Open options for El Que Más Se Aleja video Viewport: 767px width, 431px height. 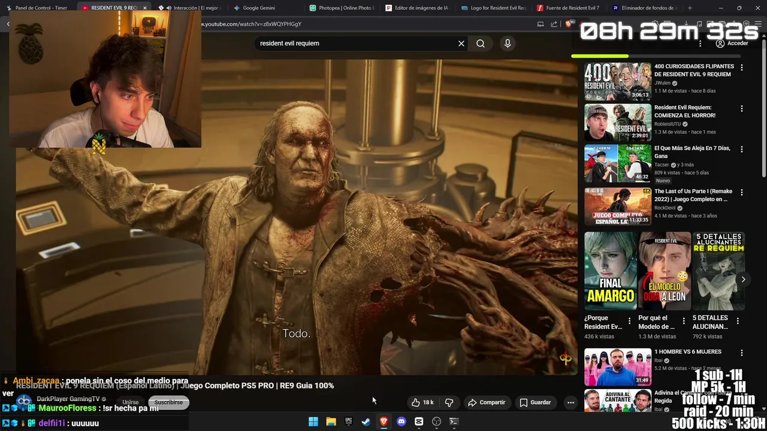742,149
